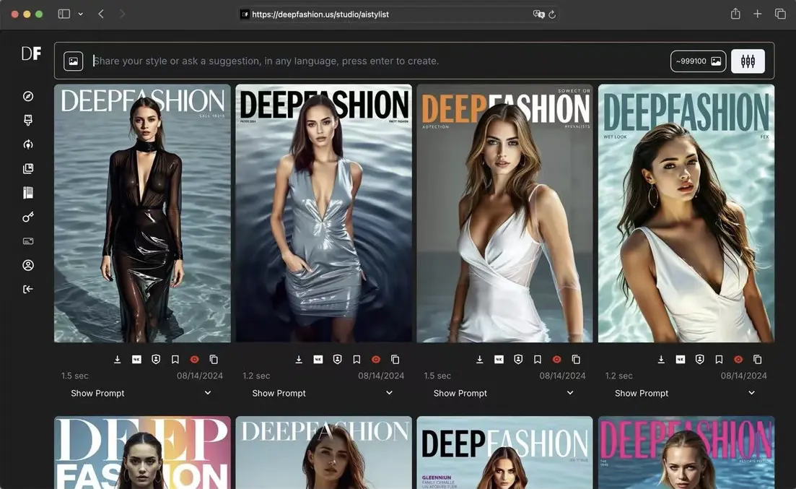The image size is (796, 489).
Task: Download the black sheer dress cover
Action: (x=117, y=360)
